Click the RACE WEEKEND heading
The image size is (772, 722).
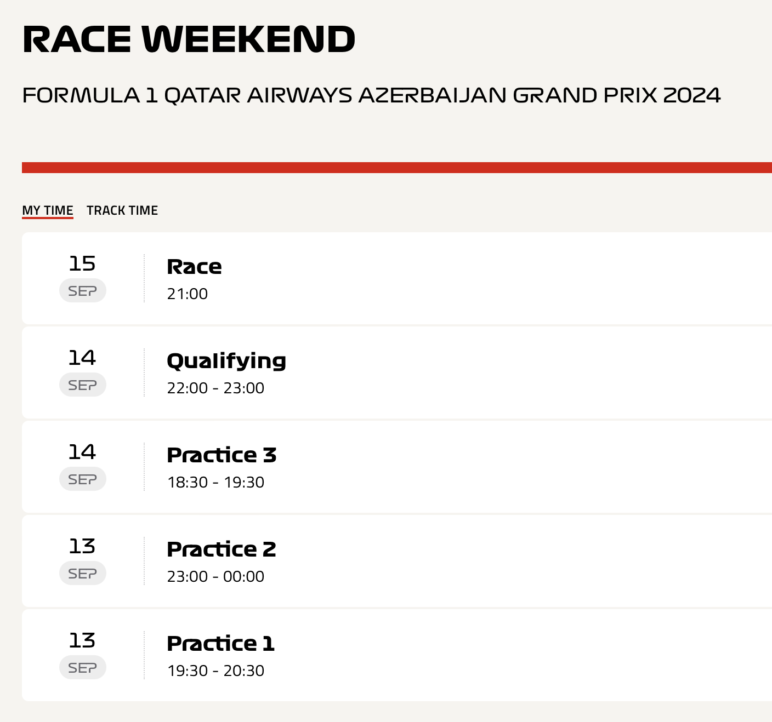189,39
